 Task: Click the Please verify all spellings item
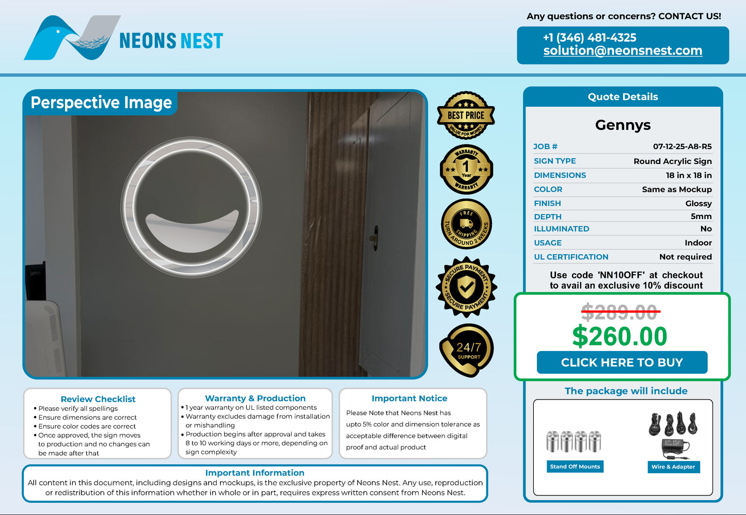pyautogui.click(x=78, y=408)
